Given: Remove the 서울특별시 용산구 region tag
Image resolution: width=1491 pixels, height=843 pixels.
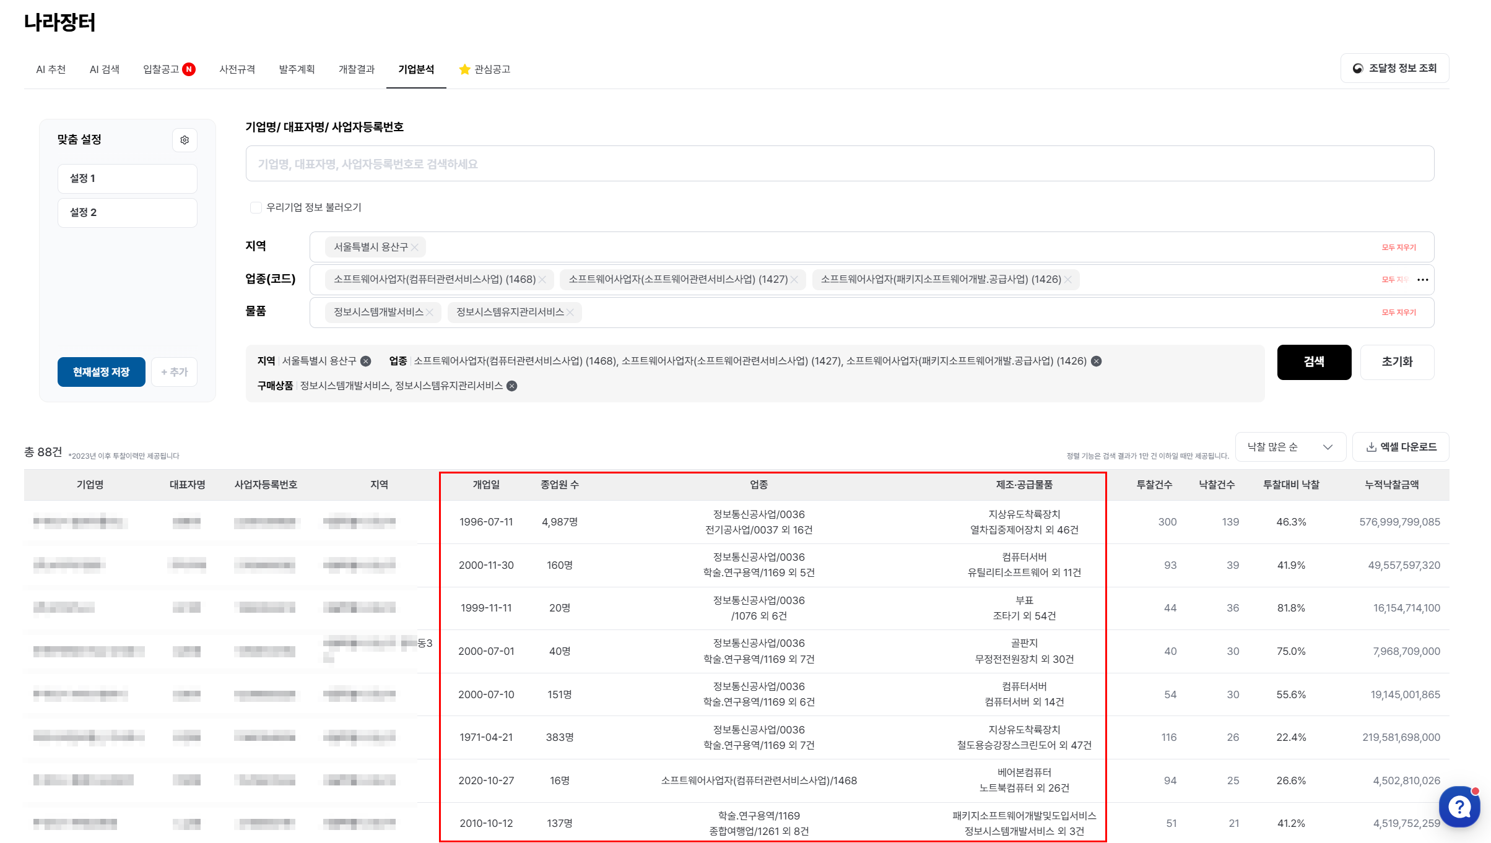Looking at the screenshot, I should (x=415, y=248).
